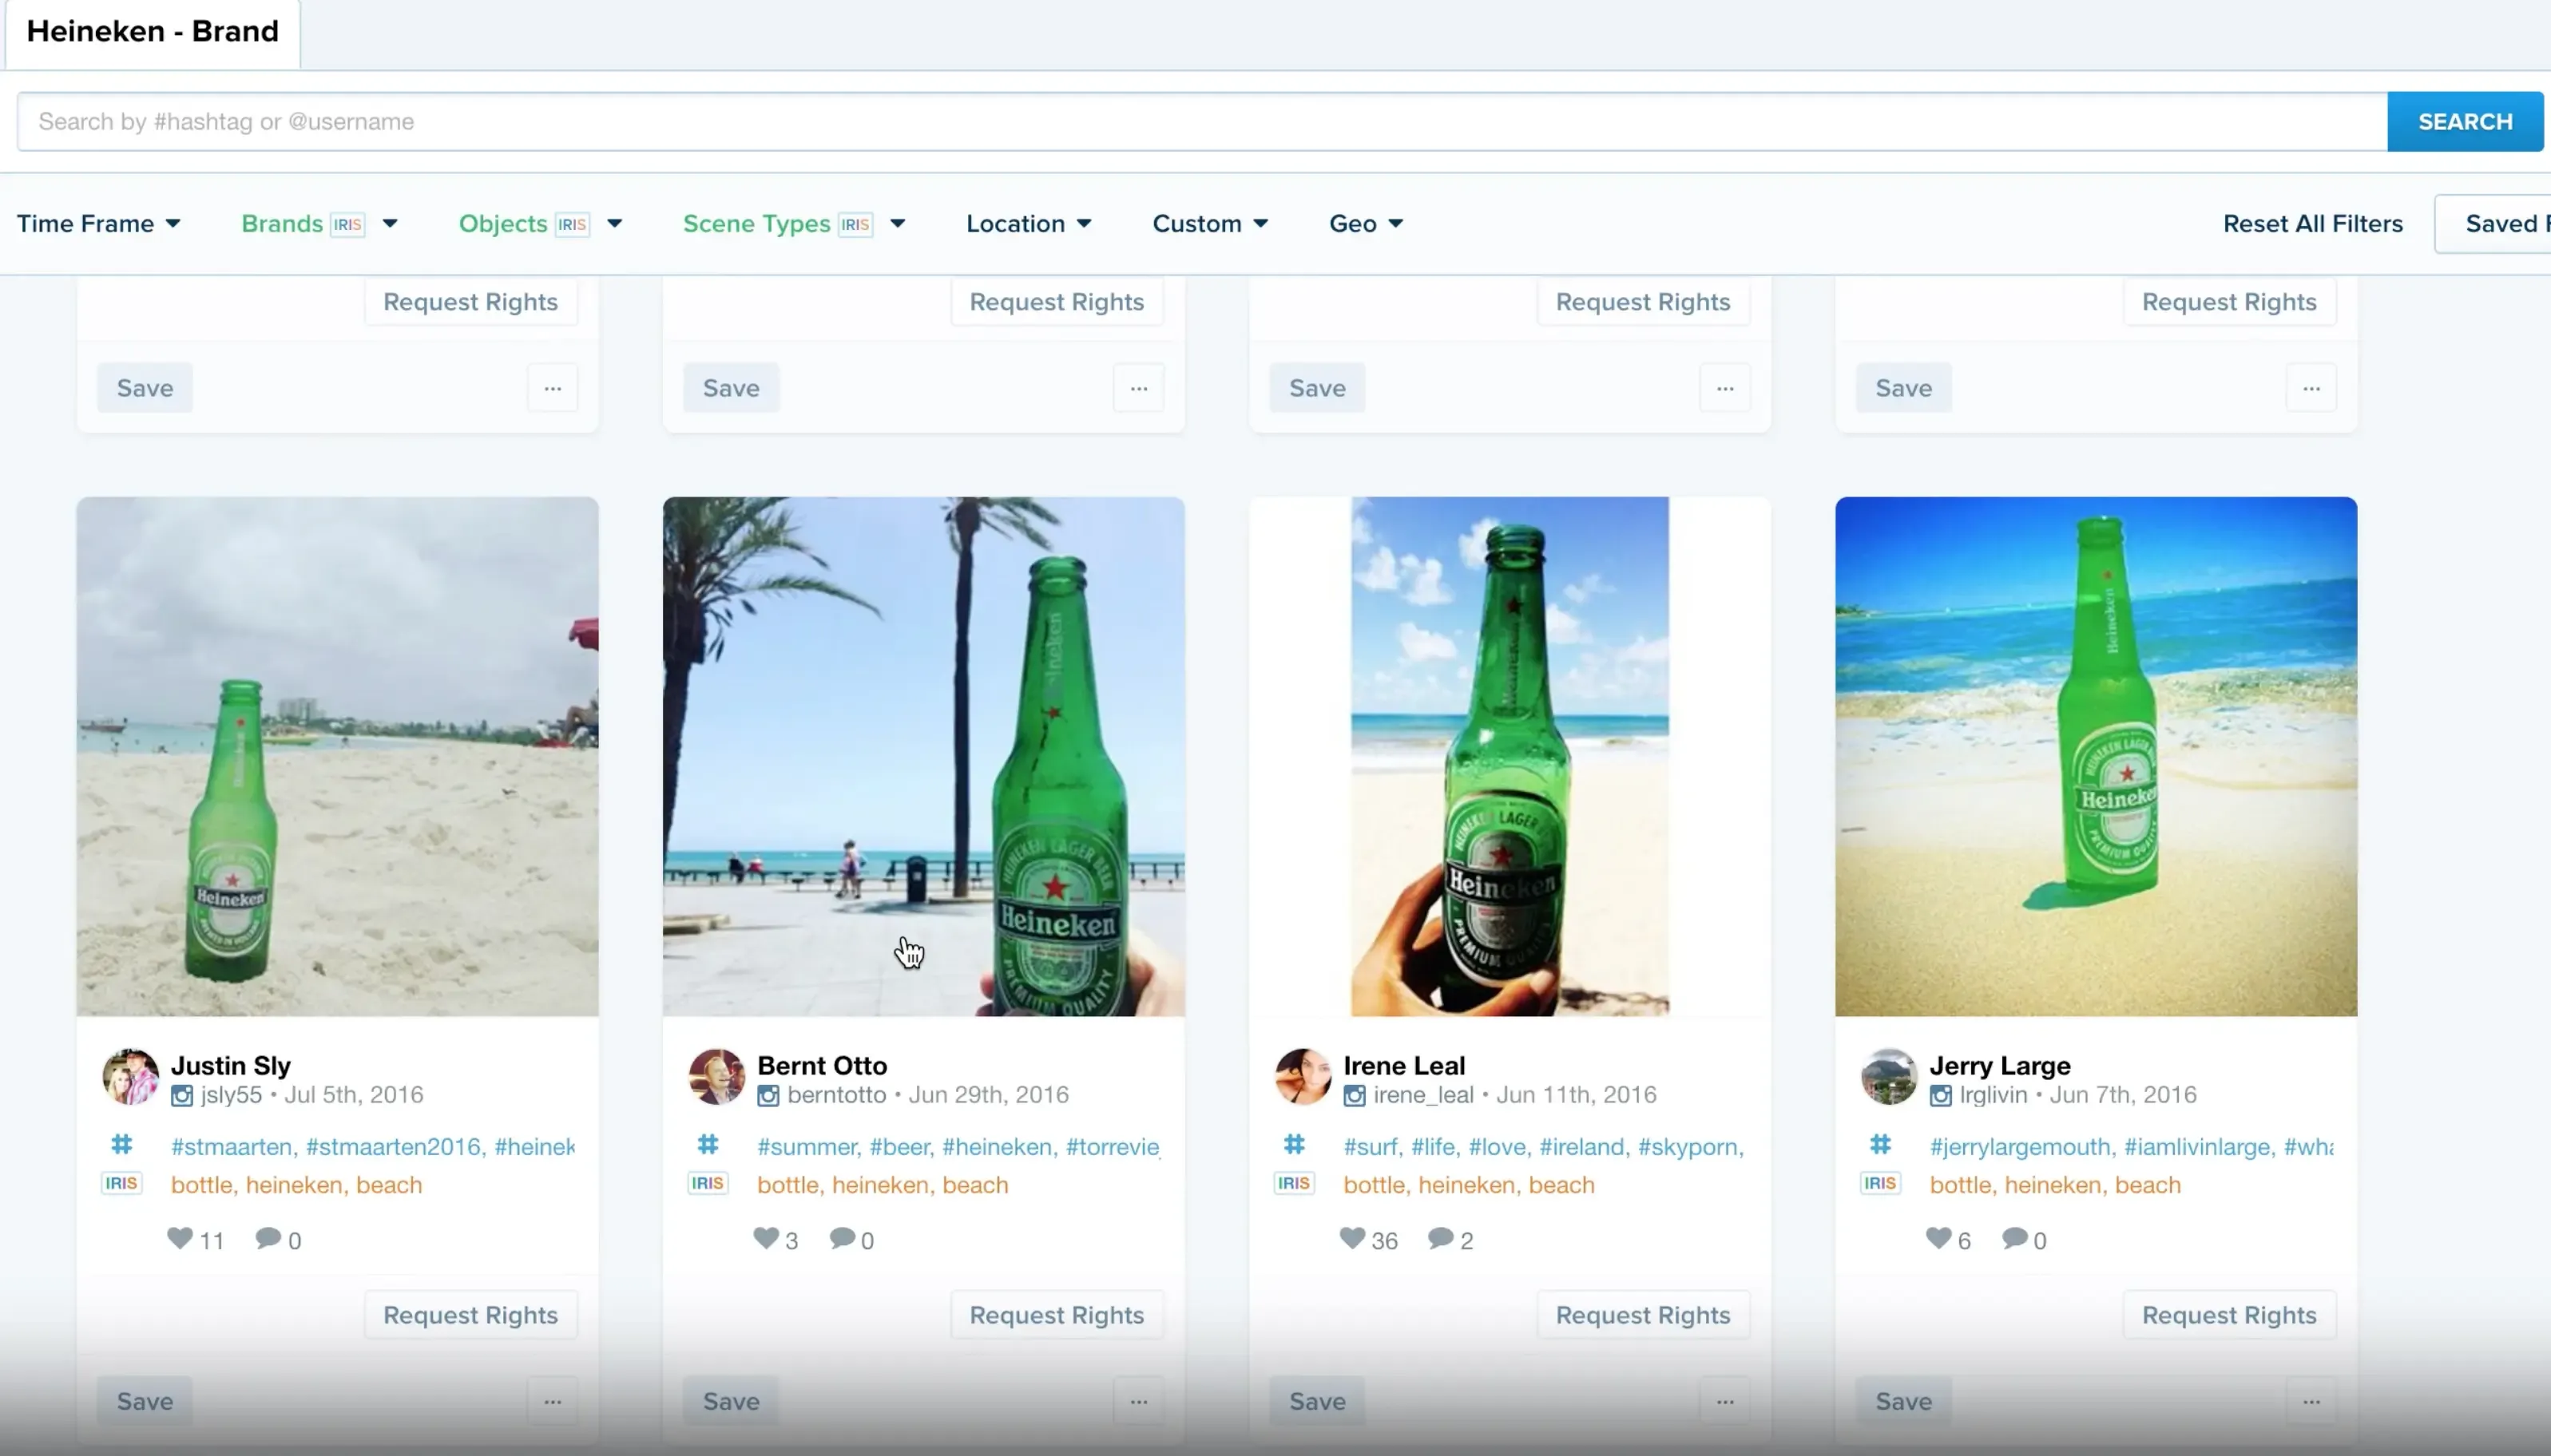Viewport: 2551px width, 1456px height.
Task: Click the Justin Sly name
Action: pos(231,1066)
